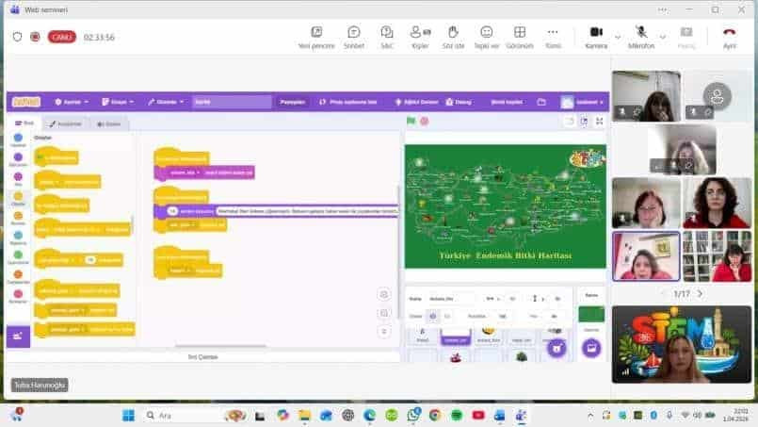758x427 pixels.
Task: Open the Tümü more options menu
Action: click(554, 36)
